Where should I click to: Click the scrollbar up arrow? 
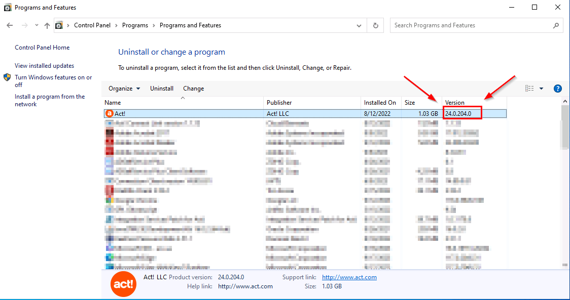(x=565, y=101)
